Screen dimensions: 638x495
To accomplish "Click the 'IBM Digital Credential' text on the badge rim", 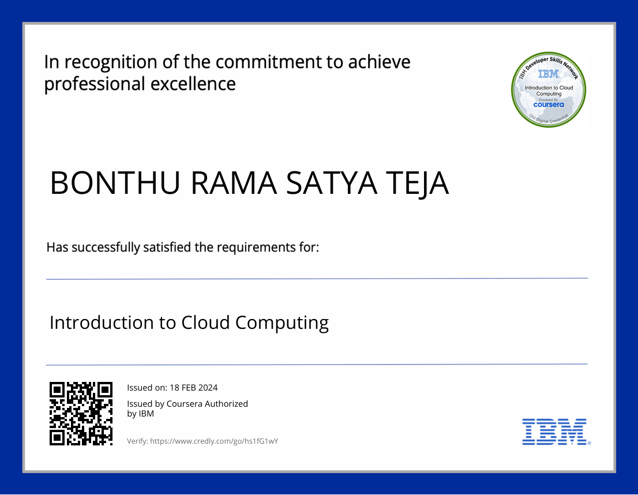I will (548, 119).
